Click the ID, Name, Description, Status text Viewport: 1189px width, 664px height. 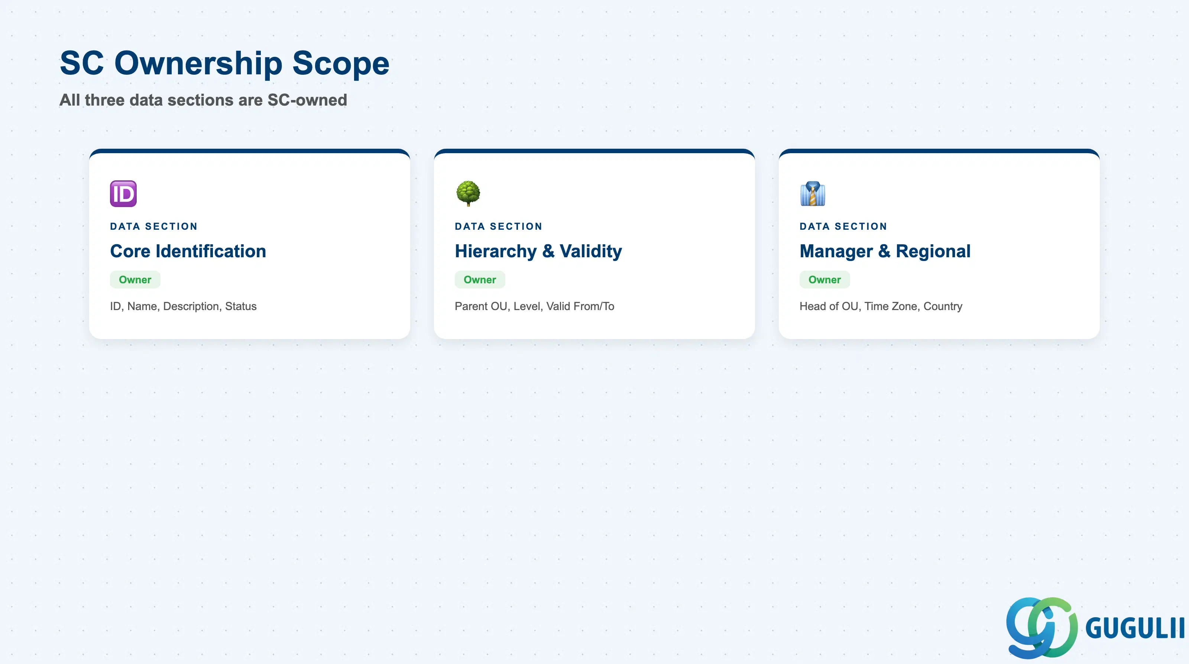pos(183,306)
